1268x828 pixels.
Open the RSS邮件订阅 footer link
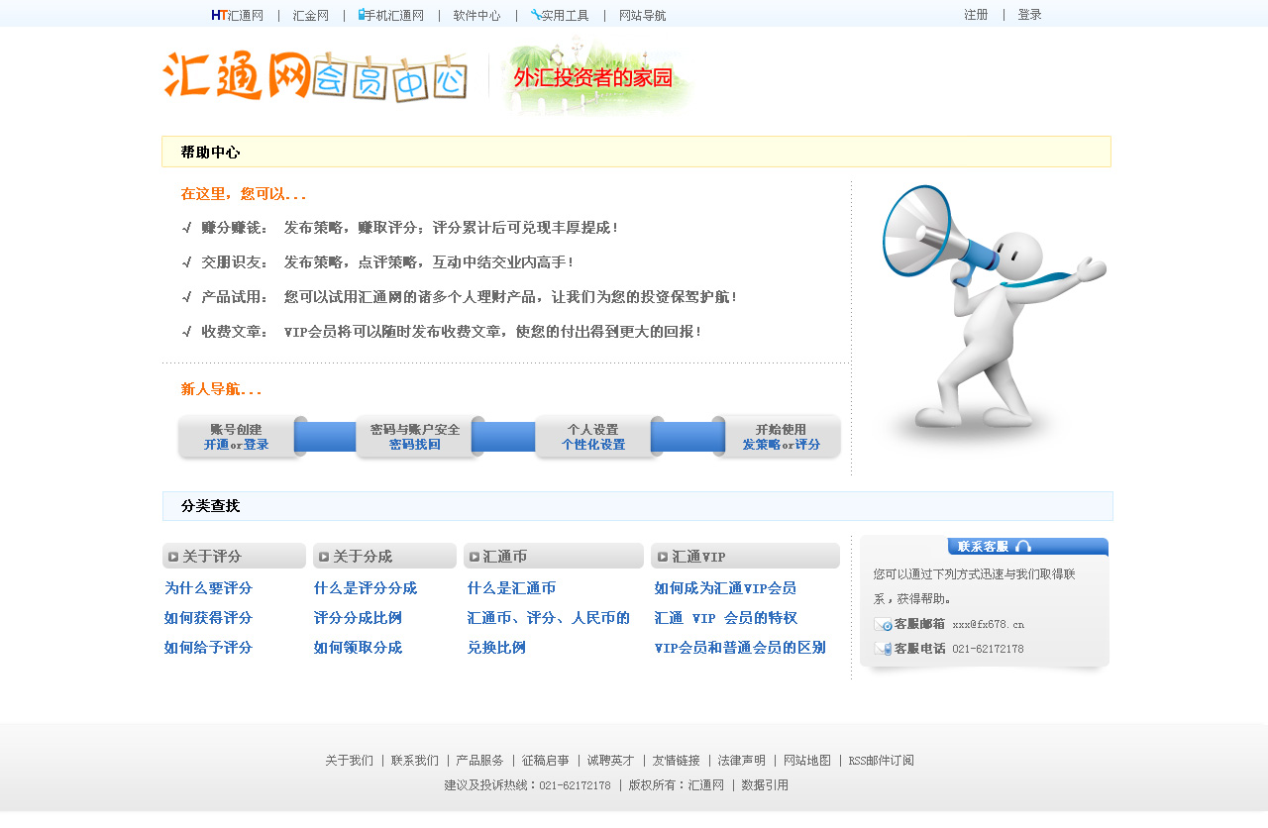[x=882, y=761]
